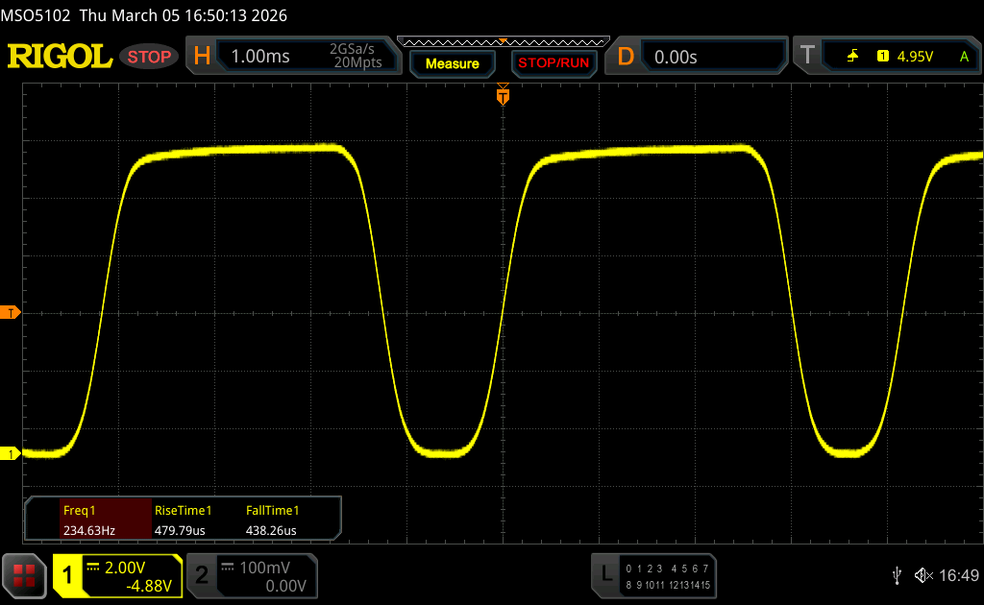Click the orange trigger position marker at top
The width and height of the screenshot is (984, 605).
pyautogui.click(x=503, y=95)
